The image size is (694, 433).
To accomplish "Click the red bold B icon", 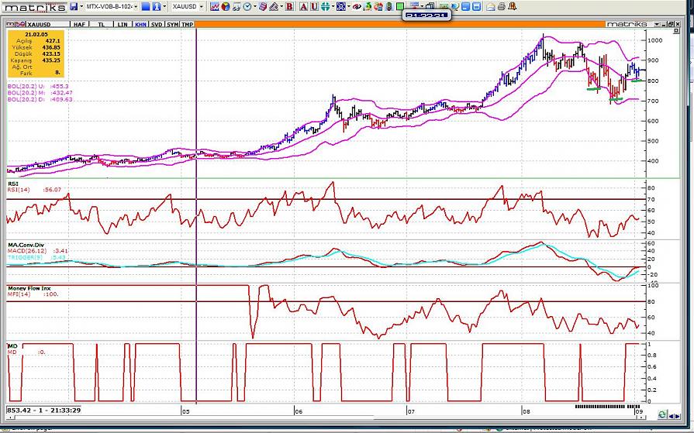I will click(x=289, y=6).
